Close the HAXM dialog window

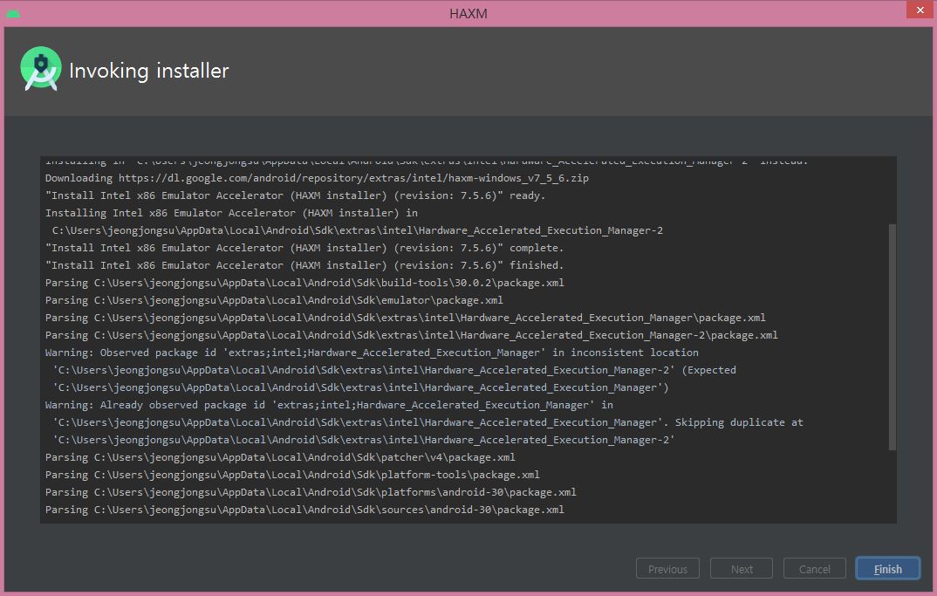pos(920,10)
